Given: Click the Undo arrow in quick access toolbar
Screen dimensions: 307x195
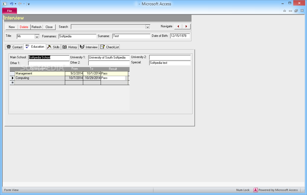Looking at the screenshot, I should tap(12, 4).
